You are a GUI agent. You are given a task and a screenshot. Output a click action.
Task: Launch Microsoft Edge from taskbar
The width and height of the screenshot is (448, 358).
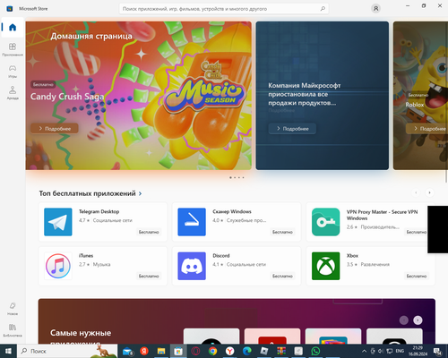pyautogui.click(x=247, y=351)
